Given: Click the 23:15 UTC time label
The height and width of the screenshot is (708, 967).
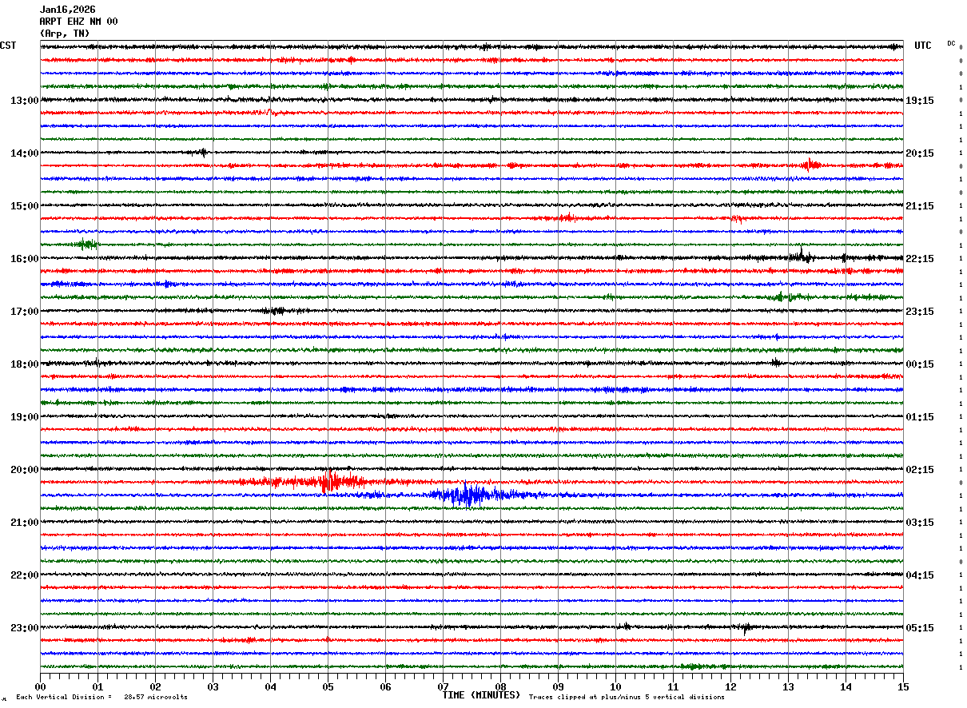Looking at the screenshot, I should coord(920,312).
